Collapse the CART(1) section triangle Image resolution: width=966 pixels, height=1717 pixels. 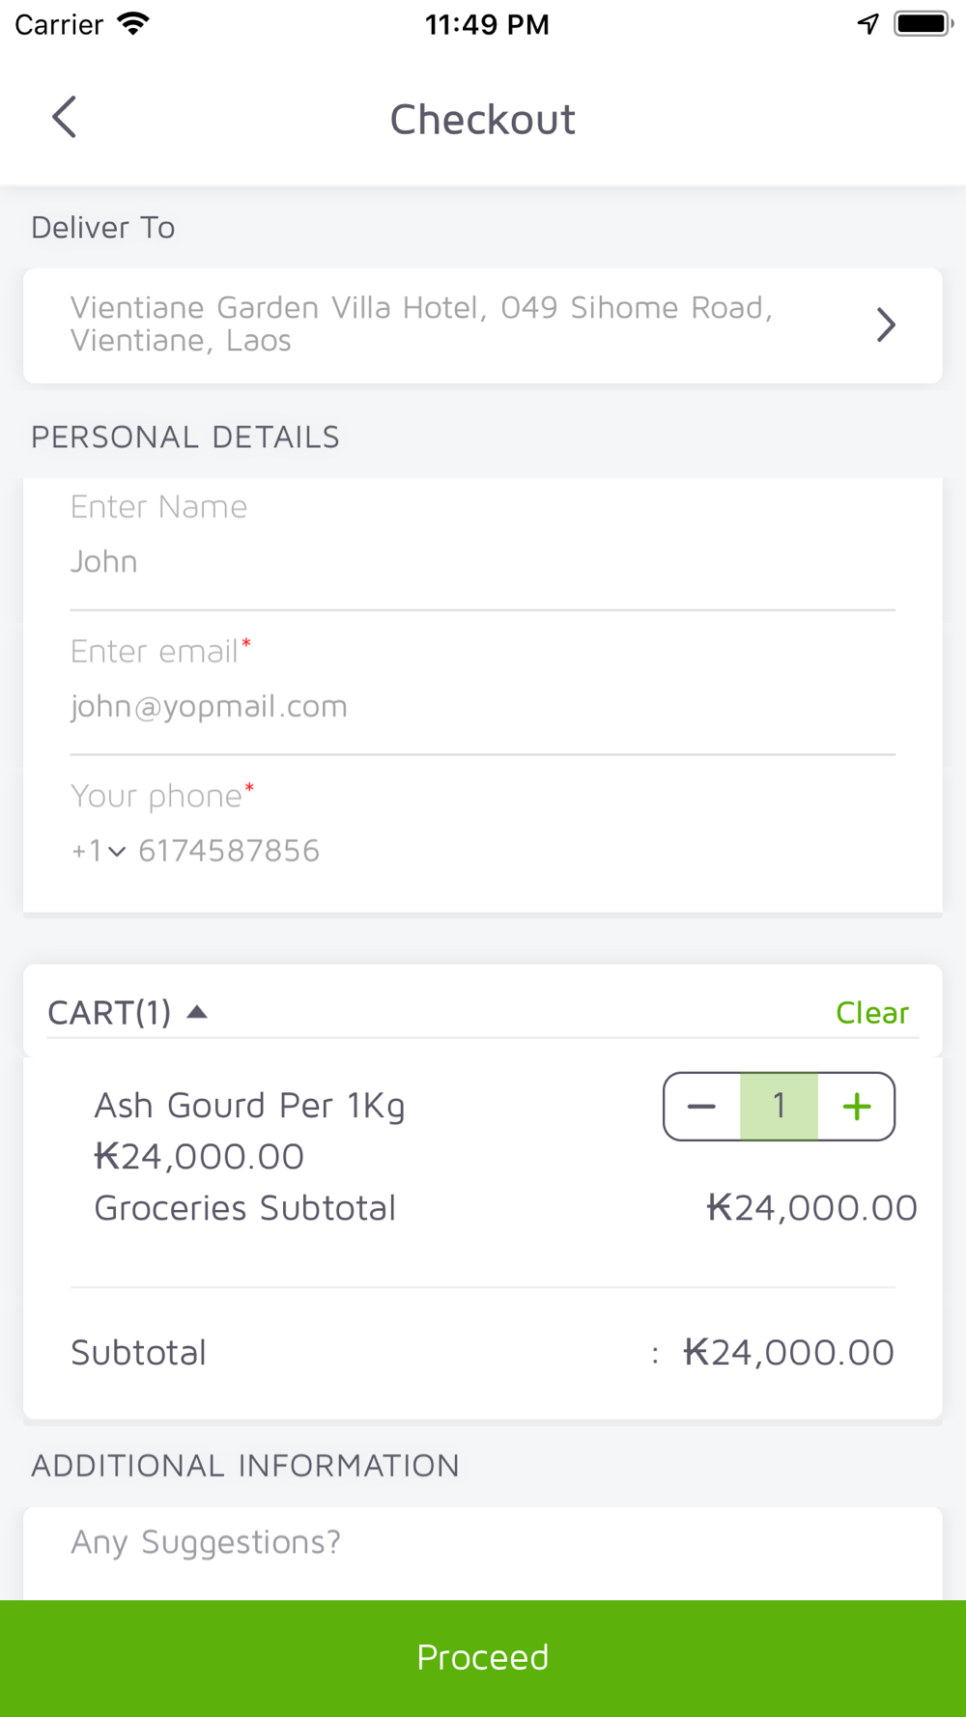tap(197, 1012)
